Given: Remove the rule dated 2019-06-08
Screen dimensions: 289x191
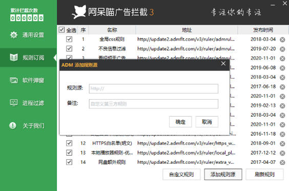Looking at the screenshot, I should pyautogui.click(x=282, y=68).
